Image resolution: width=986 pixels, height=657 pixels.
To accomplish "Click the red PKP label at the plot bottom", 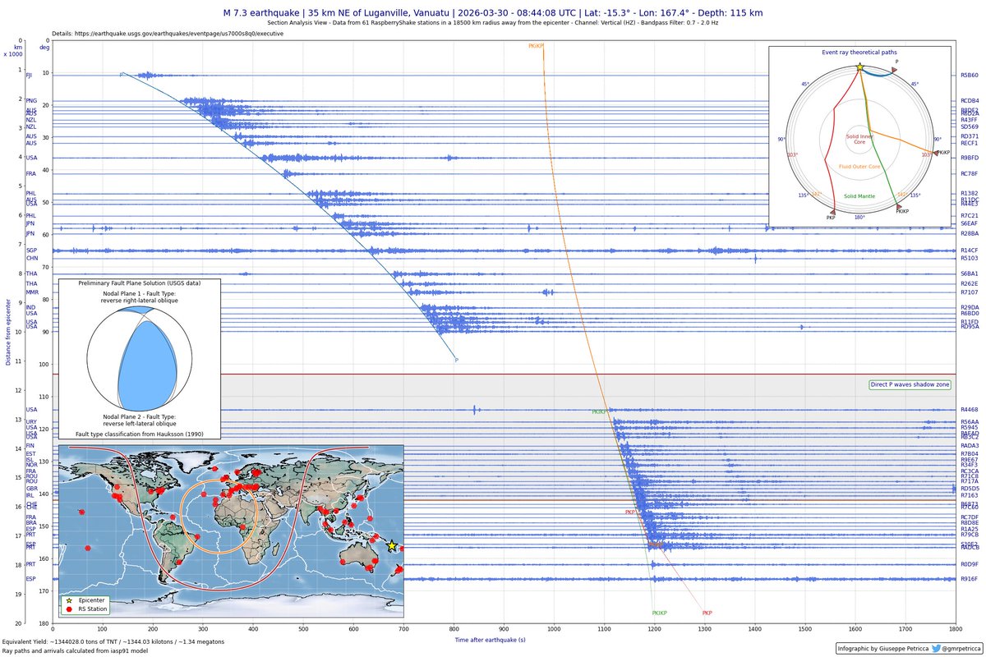I will pyautogui.click(x=707, y=613).
